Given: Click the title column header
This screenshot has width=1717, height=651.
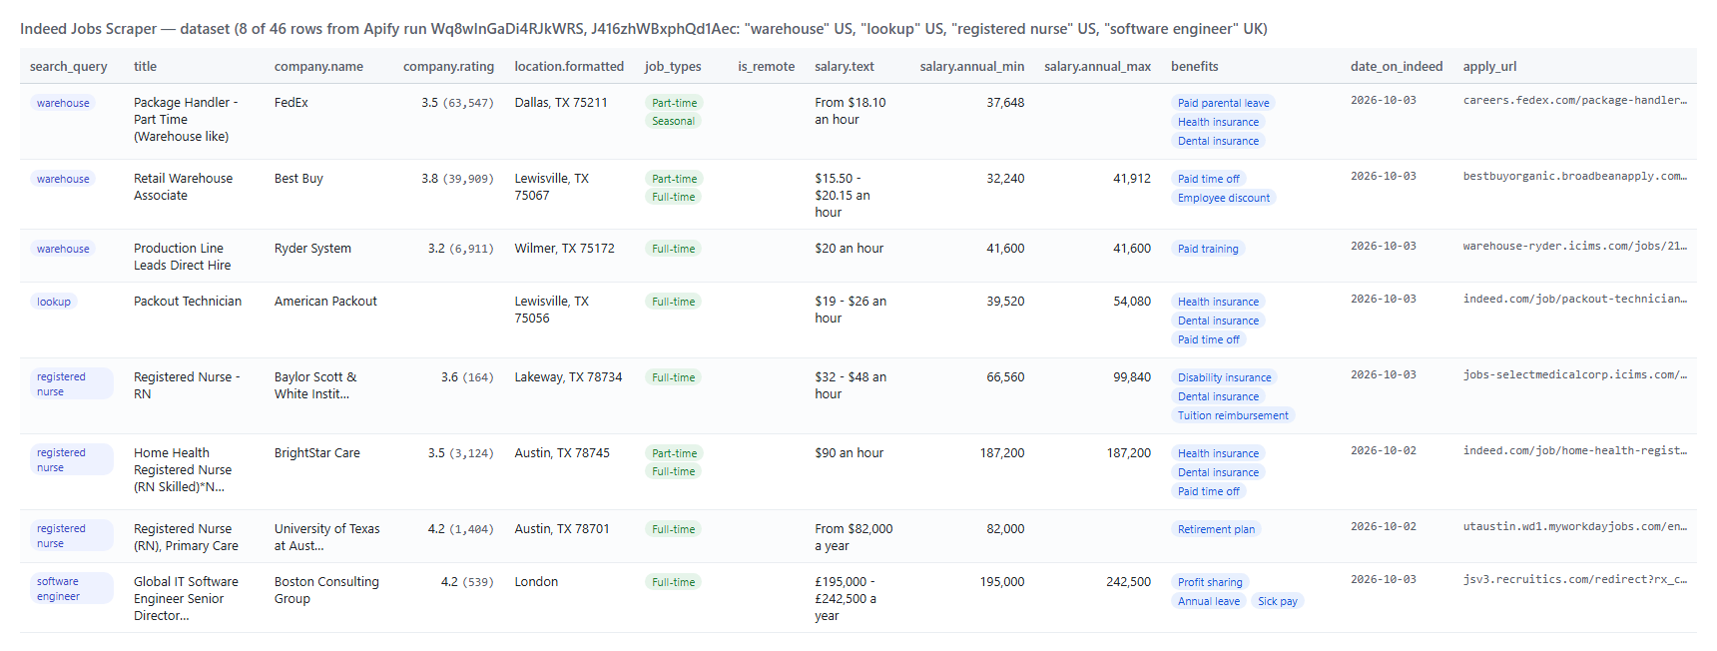Looking at the screenshot, I should (x=146, y=67).
